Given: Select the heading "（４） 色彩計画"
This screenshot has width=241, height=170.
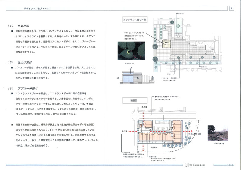Looking at the screenshot, I should coord(18,26).
